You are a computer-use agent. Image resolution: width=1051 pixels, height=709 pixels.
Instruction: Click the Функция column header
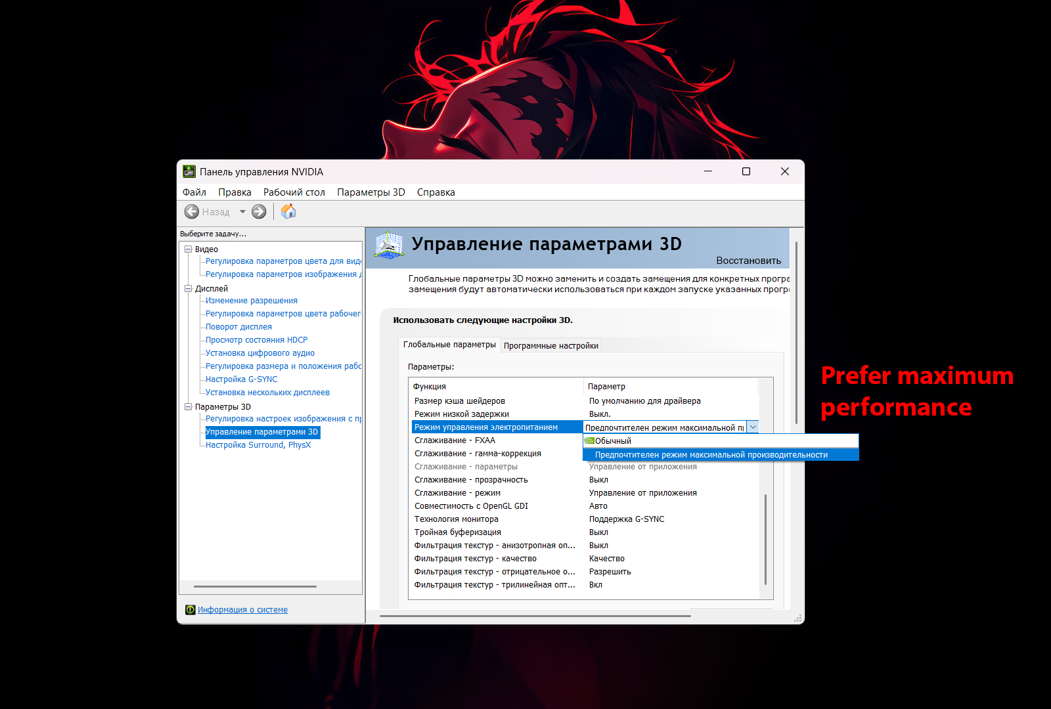pyautogui.click(x=496, y=387)
